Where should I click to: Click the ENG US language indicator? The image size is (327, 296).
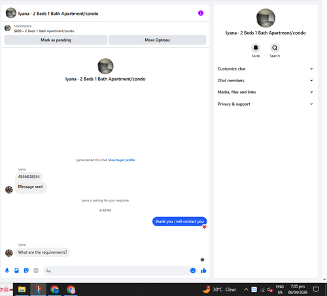tap(280, 289)
